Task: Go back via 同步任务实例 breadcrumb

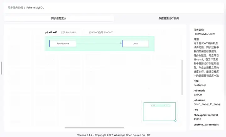Action: click(x=15, y=8)
